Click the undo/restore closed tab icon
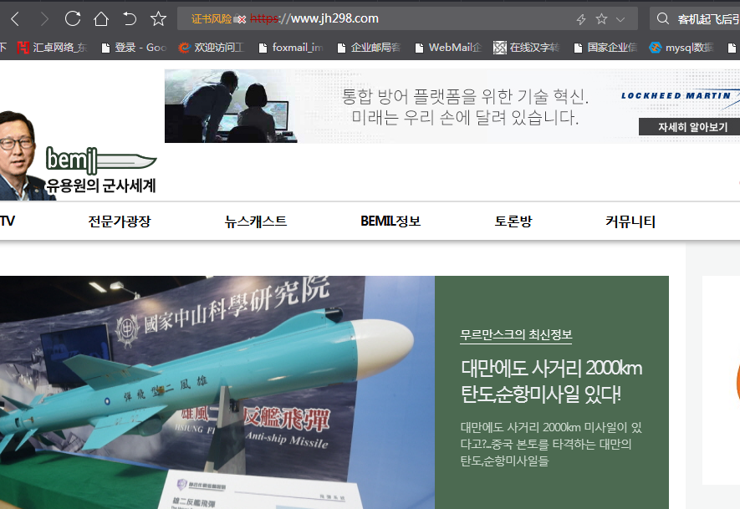 point(130,18)
